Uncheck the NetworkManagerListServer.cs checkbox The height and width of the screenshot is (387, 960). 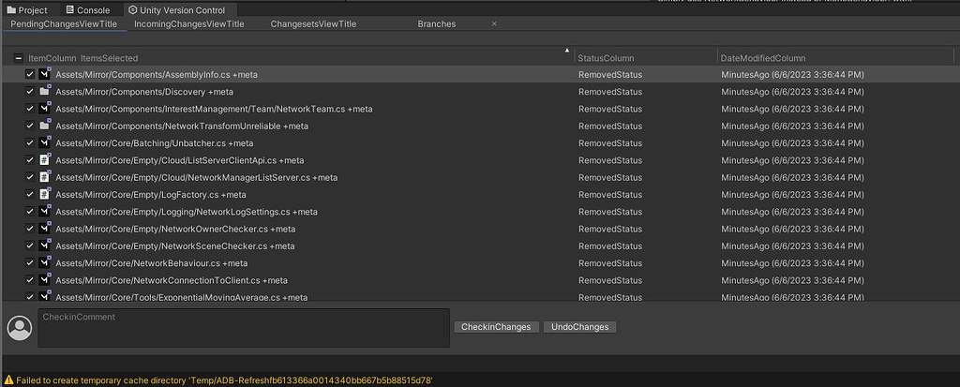coord(30,177)
